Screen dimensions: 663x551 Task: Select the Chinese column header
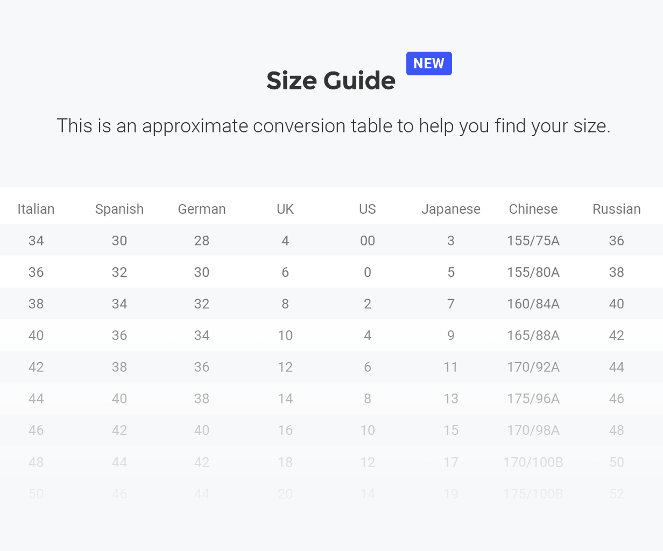(533, 209)
